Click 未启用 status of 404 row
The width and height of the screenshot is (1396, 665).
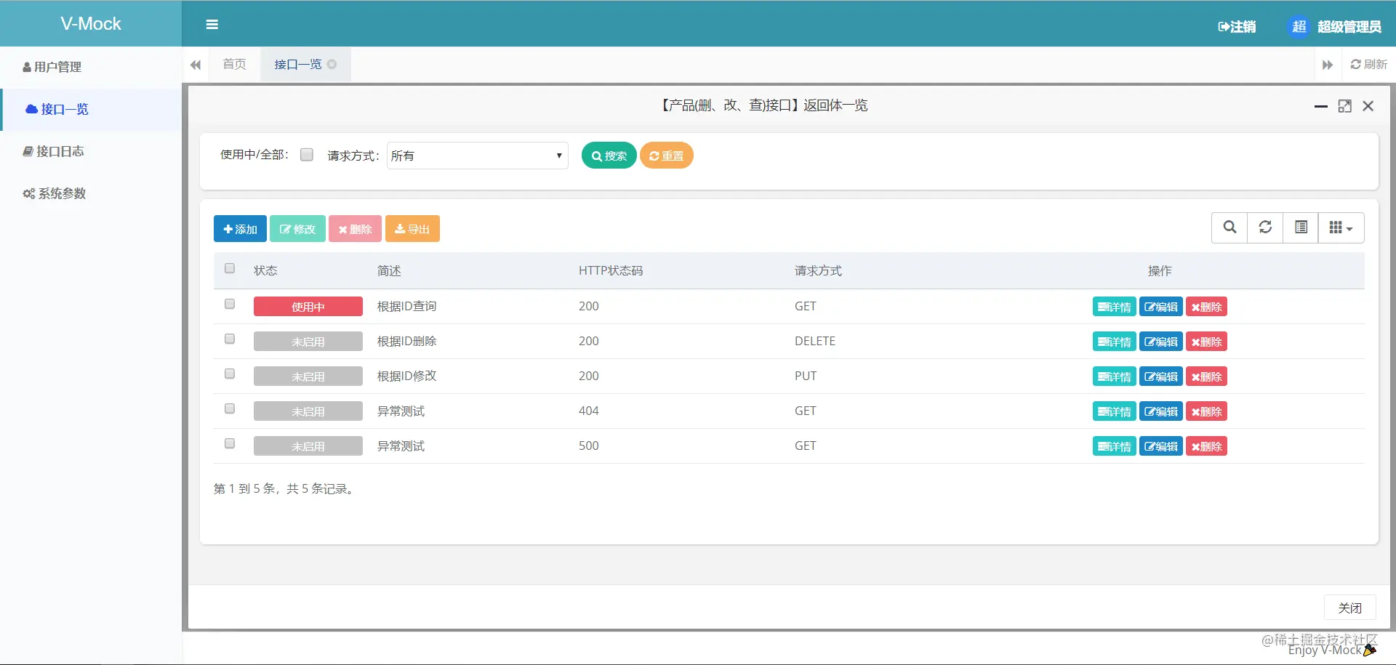(308, 411)
